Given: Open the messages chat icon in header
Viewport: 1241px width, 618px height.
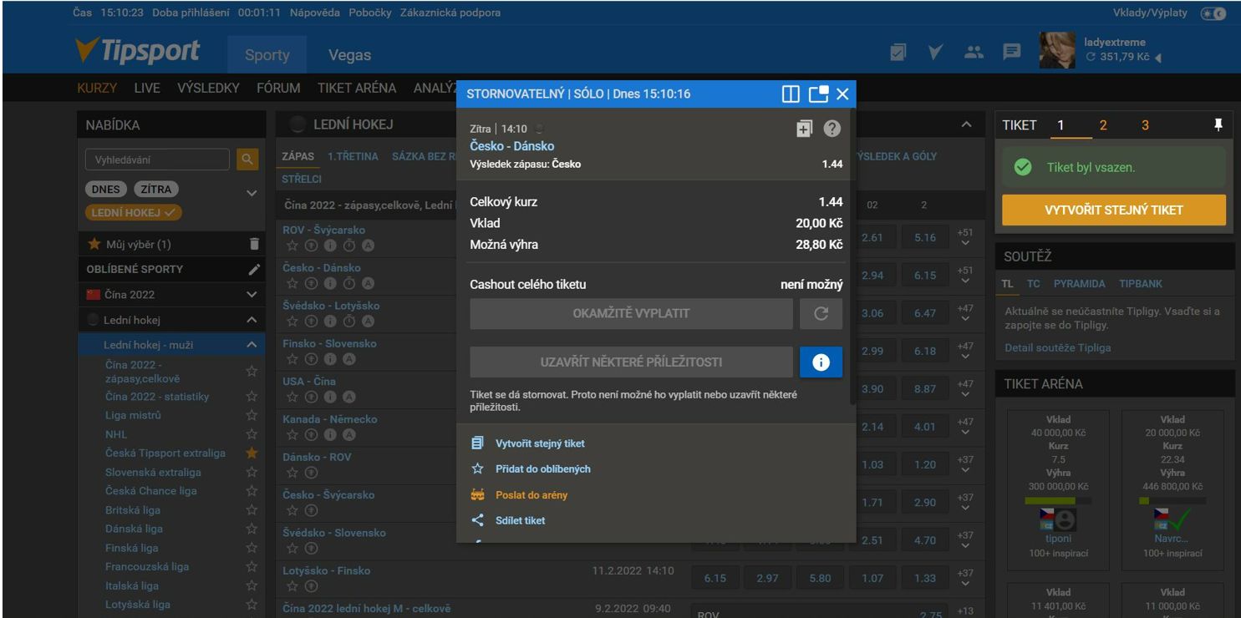Looking at the screenshot, I should tap(1012, 53).
